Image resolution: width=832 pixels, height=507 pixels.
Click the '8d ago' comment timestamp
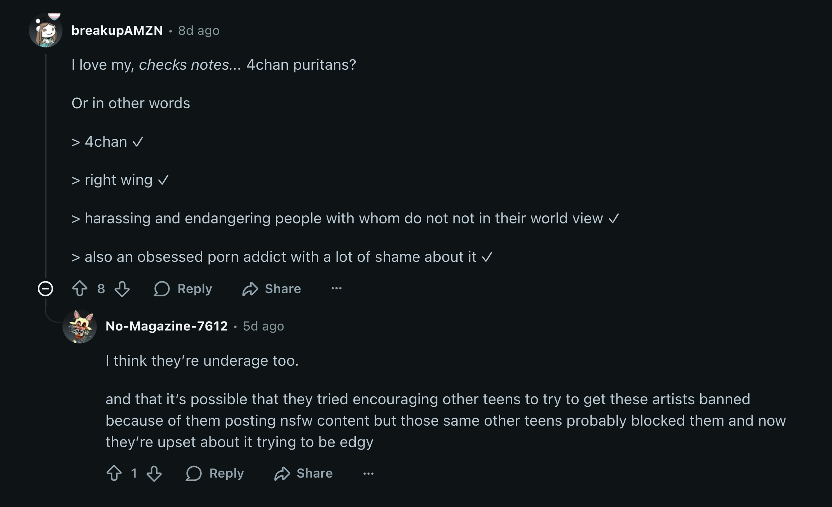(x=199, y=31)
